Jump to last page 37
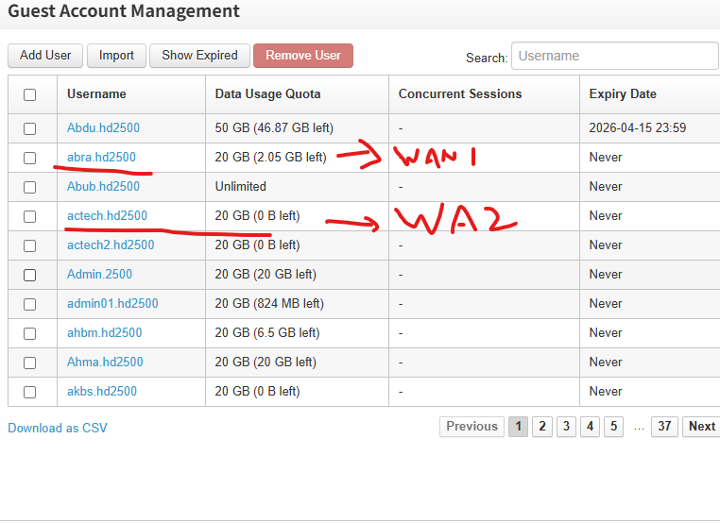 pos(664,427)
